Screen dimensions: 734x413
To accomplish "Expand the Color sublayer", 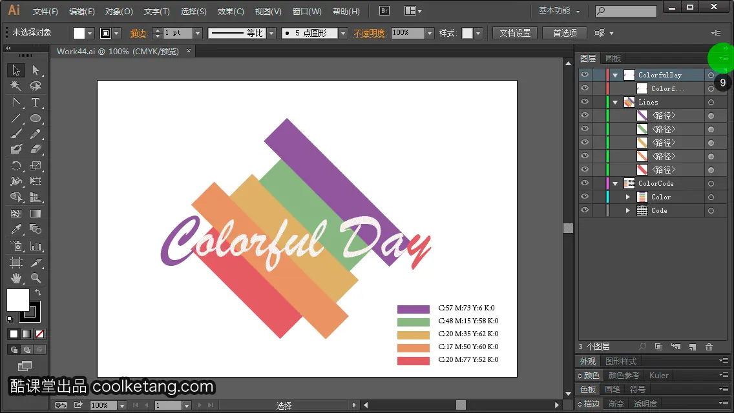I will [x=628, y=197].
